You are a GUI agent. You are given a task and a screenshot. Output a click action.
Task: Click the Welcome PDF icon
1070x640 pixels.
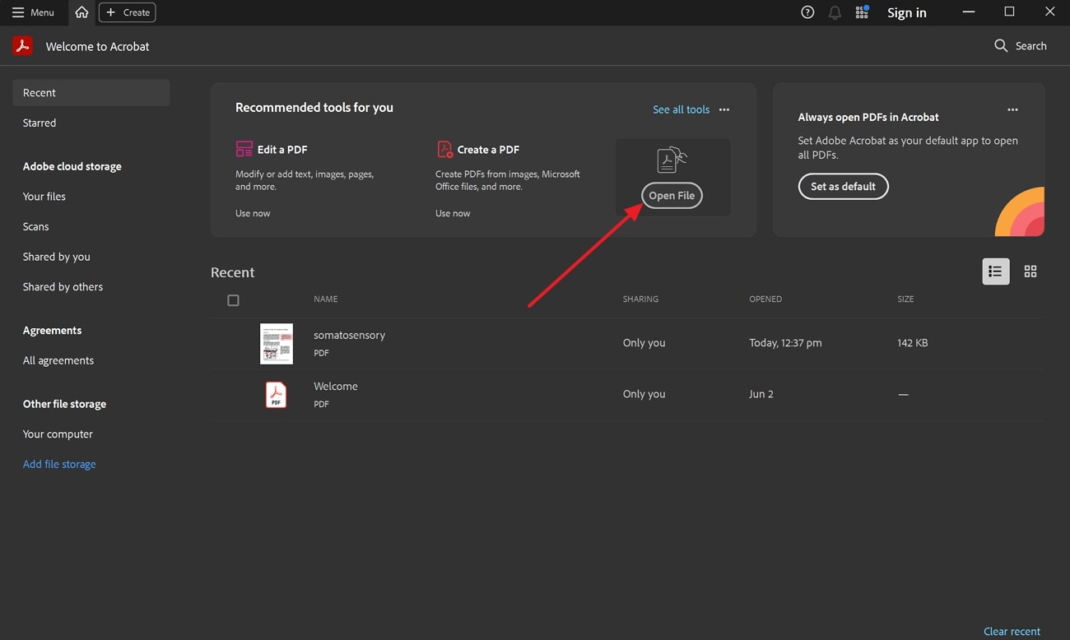pos(277,395)
